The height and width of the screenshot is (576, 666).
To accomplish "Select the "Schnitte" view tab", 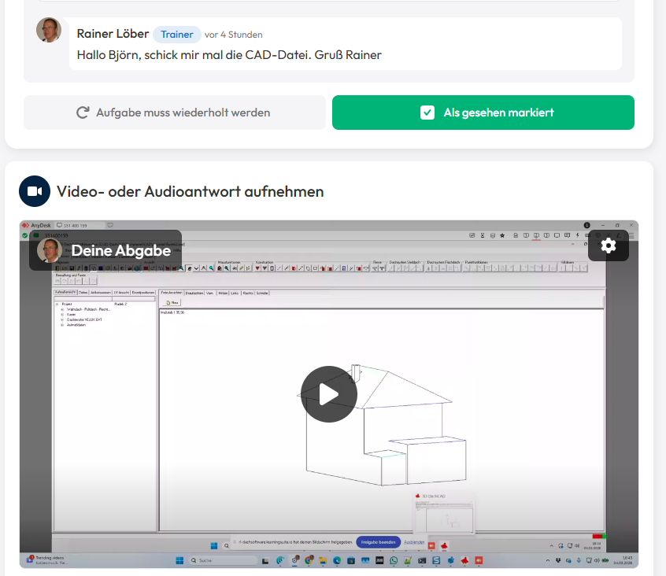I will point(265,292).
